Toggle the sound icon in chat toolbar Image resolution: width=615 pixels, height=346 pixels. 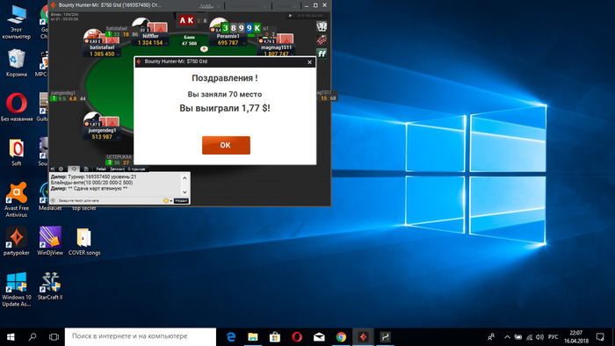click(x=53, y=169)
